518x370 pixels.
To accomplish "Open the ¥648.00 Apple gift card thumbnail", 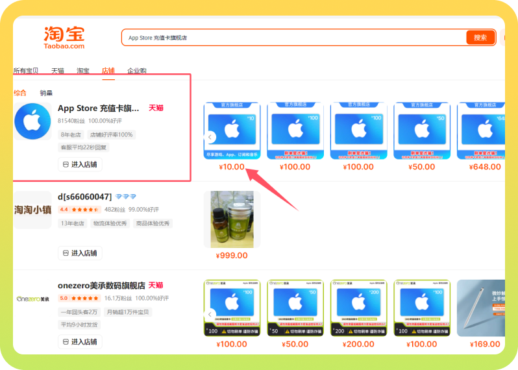I will coord(481,131).
